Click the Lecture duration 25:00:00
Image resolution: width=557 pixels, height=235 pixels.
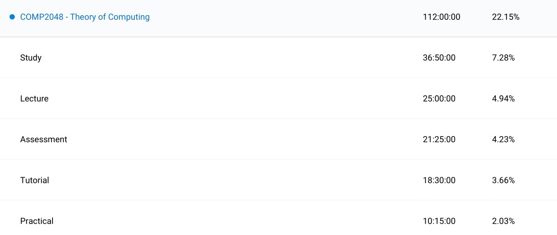(x=439, y=98)
